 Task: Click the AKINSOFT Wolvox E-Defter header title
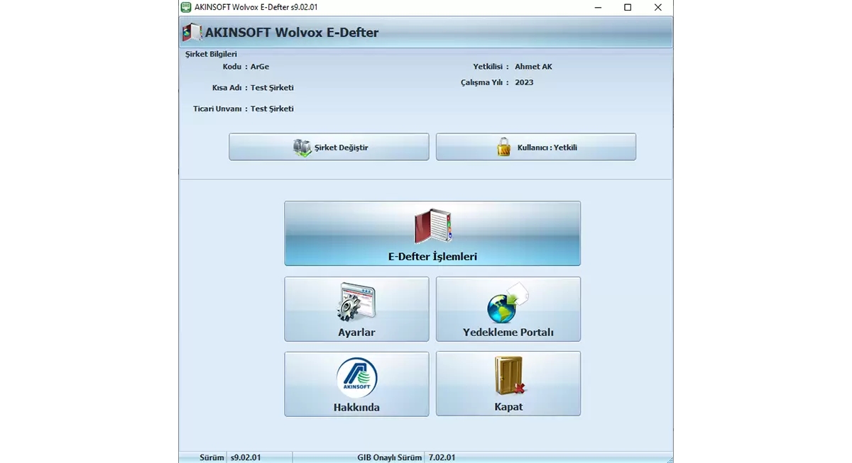coord(292,33)
